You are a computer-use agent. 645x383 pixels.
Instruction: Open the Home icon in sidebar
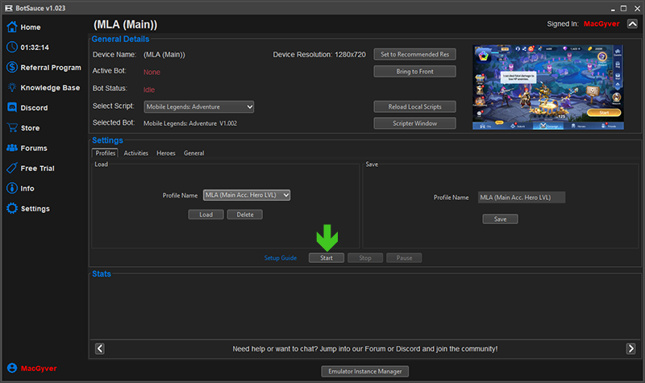click(x=12, y=27)
